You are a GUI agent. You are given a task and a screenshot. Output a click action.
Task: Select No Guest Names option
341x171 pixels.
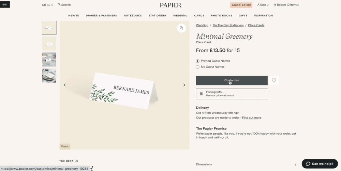[x=197, y=67]
